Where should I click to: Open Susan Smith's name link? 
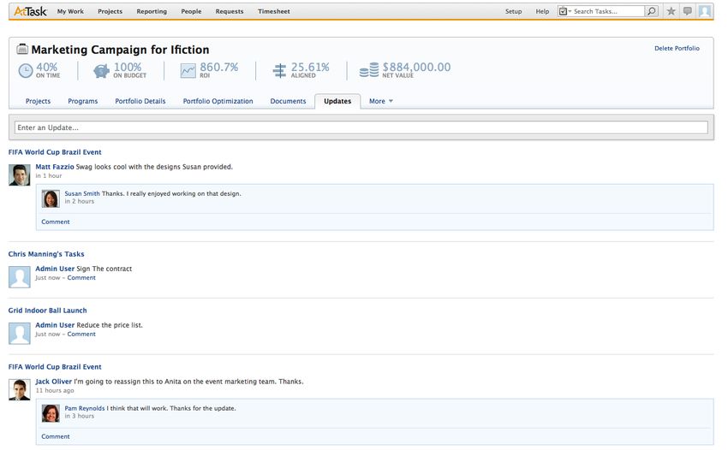coord(82,194)
